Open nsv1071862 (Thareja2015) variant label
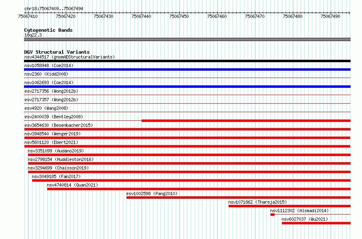Viewport: 362px width, 239px height. [257, 202]
